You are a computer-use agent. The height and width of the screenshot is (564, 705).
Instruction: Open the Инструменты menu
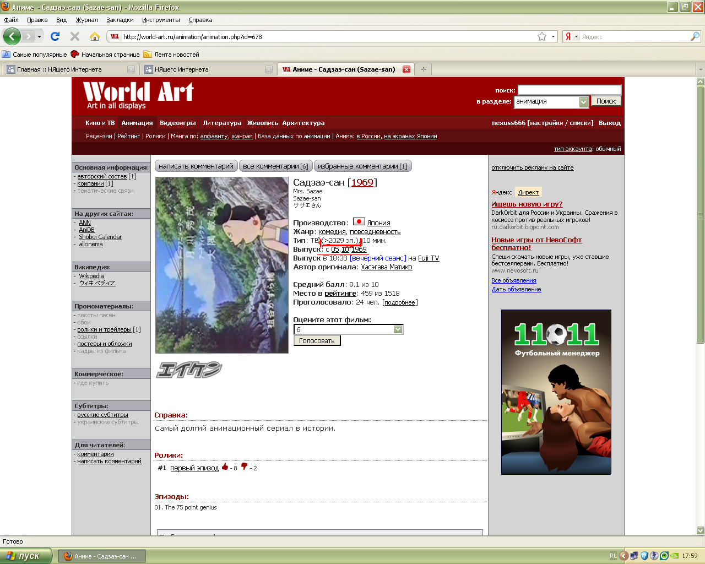coord(161,20)
